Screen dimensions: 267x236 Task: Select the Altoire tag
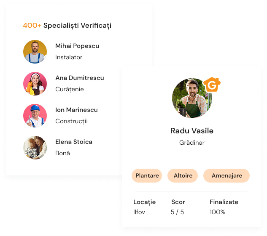[183, 175]
